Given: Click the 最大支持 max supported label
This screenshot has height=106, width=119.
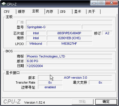Looking at the screenshot, I should pyautogui.click(x=80, y=82).
